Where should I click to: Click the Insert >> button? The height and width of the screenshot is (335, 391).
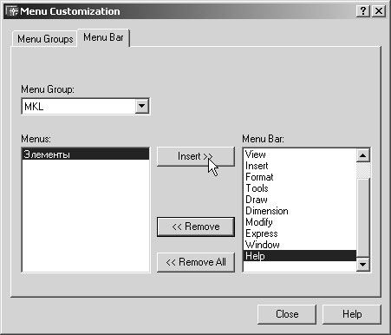(196, 156)
